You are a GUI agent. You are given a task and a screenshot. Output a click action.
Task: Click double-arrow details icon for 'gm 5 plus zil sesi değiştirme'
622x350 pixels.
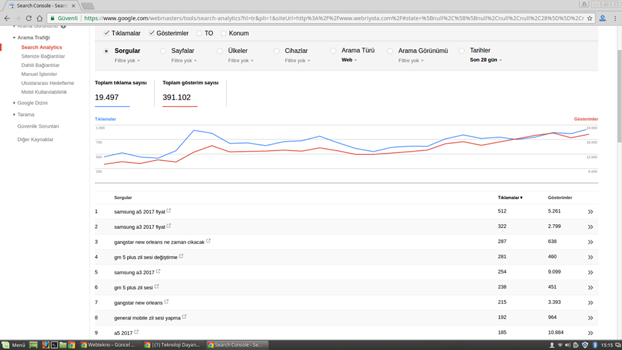(x=590, y=257)
